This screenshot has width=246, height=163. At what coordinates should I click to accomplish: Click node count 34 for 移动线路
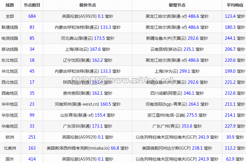click(32, 49)
